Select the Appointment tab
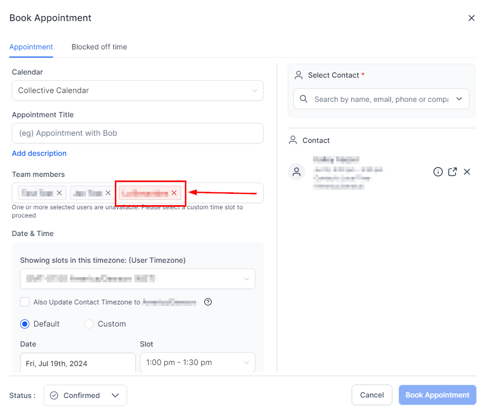Screen dimensions: 486x416 click(x=31, y=47)
